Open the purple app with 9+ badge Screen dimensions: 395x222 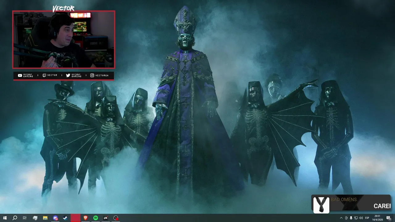tap(55, 218)
